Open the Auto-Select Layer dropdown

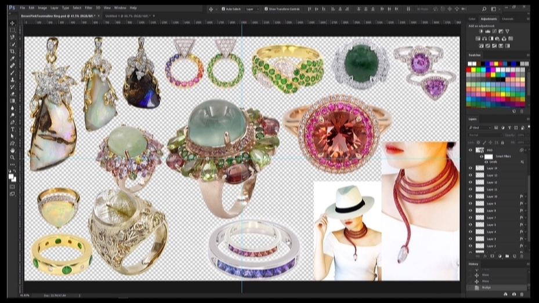[x=252, y=9]
